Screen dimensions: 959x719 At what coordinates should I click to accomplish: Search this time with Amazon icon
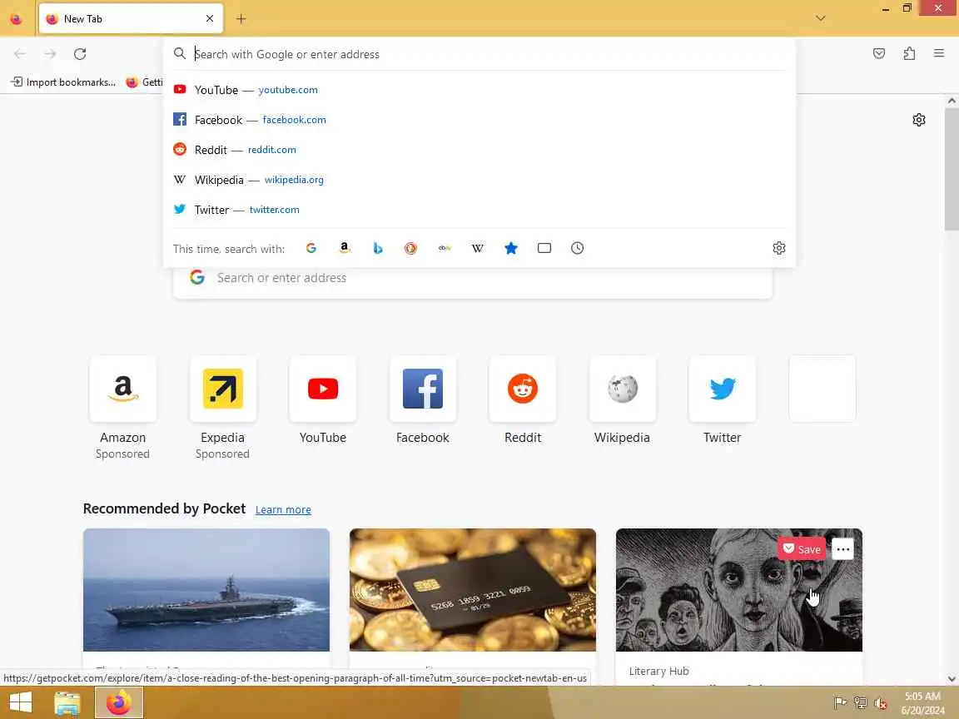click(x=345, y=248)
